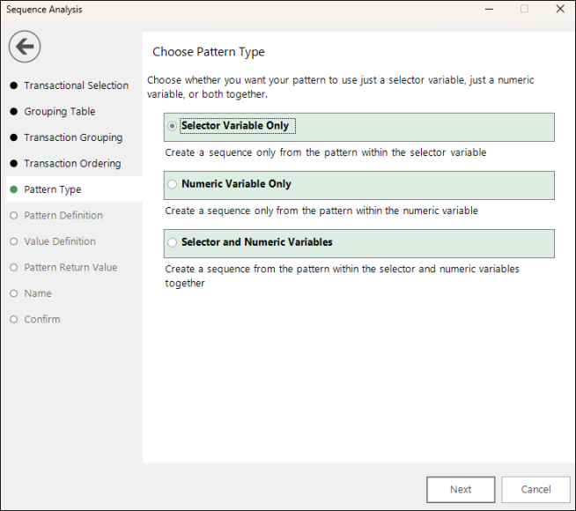Go to the Transactional Selection step

(76, 85)
